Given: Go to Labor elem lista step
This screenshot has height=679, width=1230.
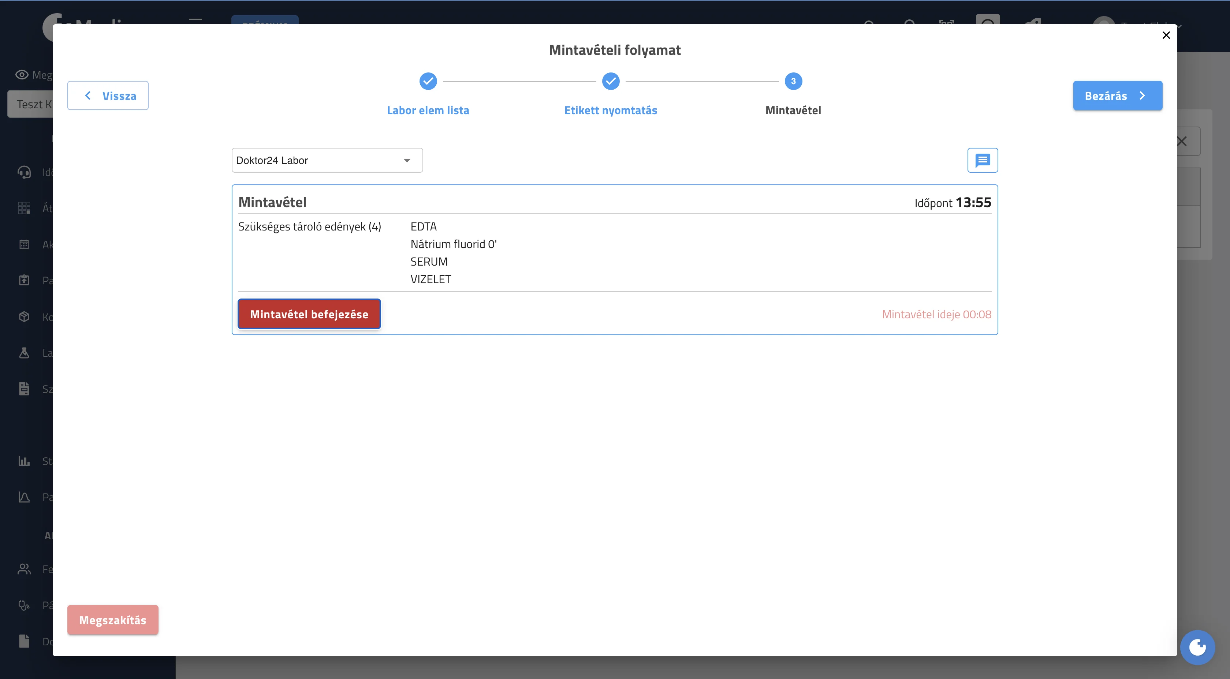Looking at the screenshot, I should (x=428, y=110).
